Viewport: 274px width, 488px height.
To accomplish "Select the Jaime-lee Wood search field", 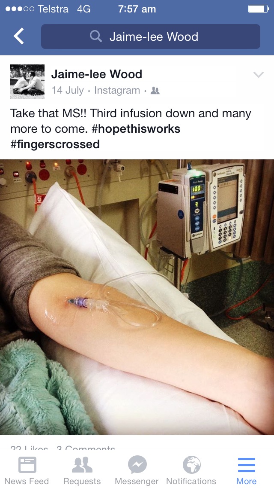I will (x=151, y=37).
